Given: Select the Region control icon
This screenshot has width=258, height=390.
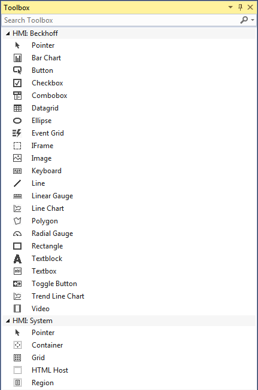Looking at the screenshot, I should click(x=17, y=383).
